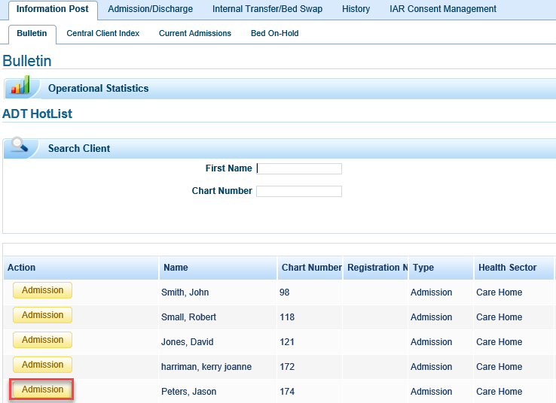
Task: Click the Search Client magnifier icon
Action: 20,147
